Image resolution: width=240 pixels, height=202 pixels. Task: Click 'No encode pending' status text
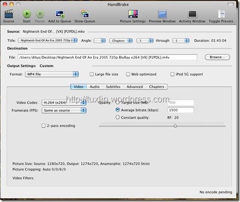[x=216, y=192]
